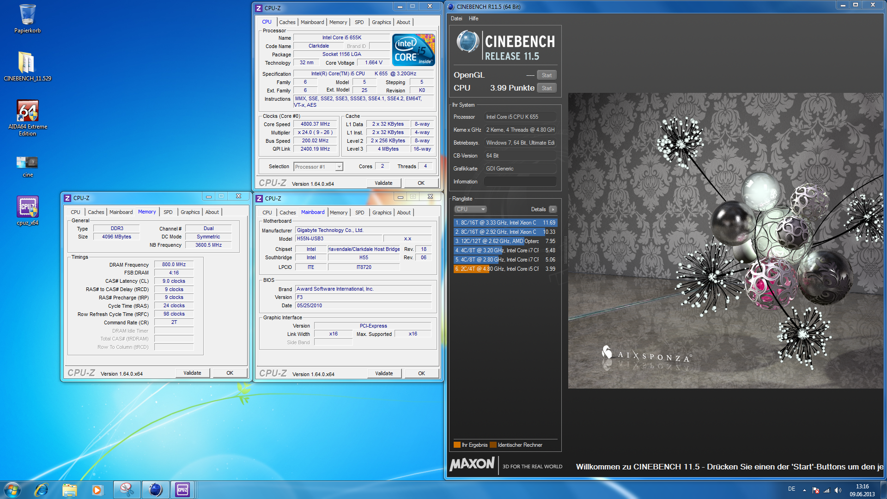Click the Cinebench title bar icon
The width and height of the screenshot is (887, 499).
451,6
